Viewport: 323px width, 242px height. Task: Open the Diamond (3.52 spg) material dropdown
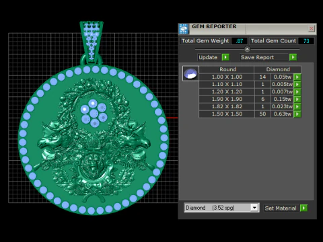(x=221, y=208)
